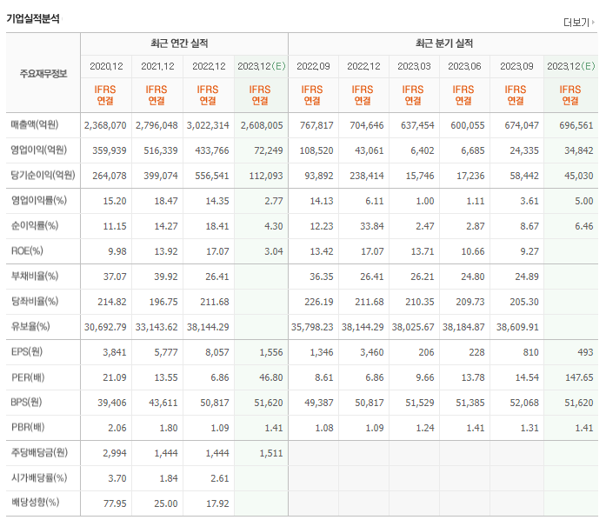Select the 기업실적분석 section title
Screen dimensions: 606x520
tap(33, 18)
